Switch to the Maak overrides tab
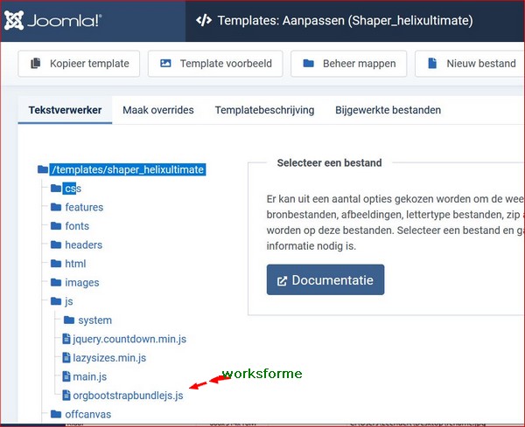The height and width of the screenshot is (427, 525). (157, 110)
